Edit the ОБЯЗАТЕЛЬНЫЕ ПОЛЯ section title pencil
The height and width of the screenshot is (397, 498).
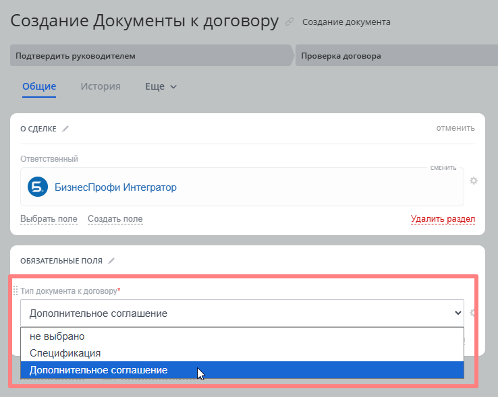click(111, 261)
